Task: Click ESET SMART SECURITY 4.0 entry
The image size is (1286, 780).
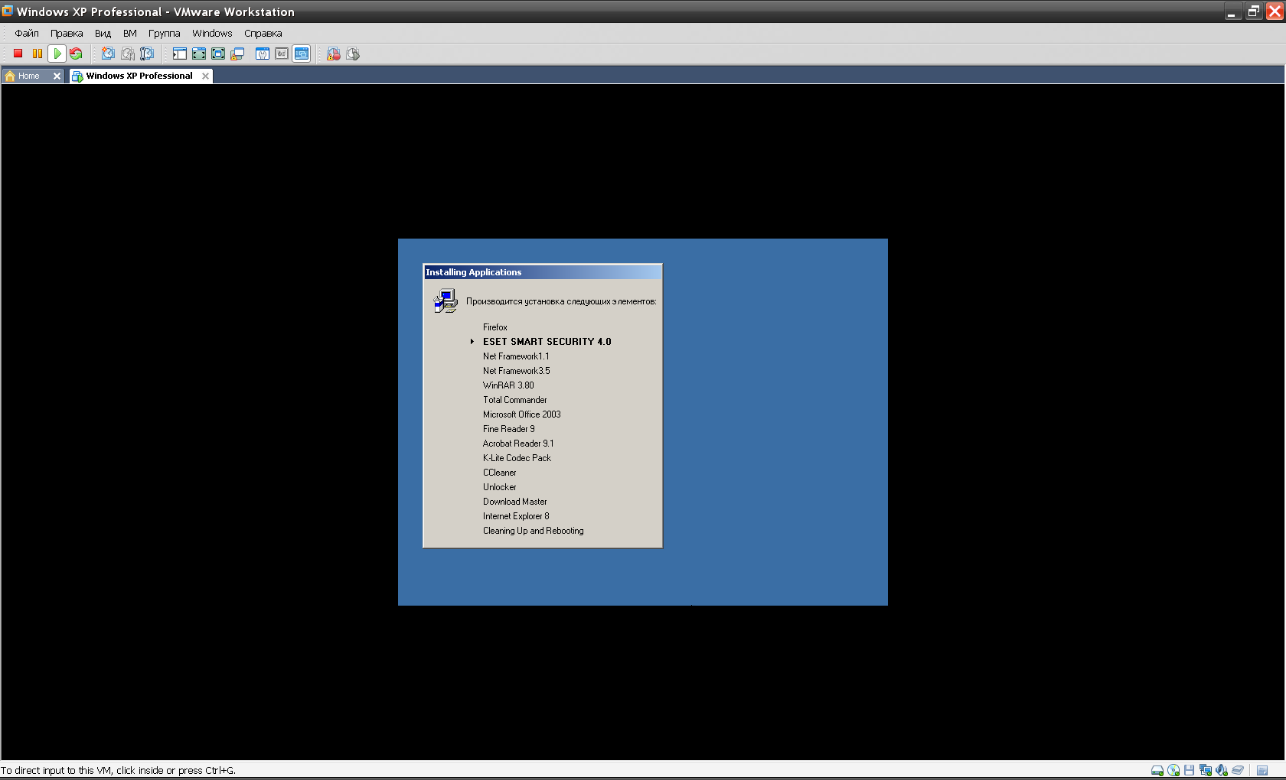Action: click(x=547, y=342)
